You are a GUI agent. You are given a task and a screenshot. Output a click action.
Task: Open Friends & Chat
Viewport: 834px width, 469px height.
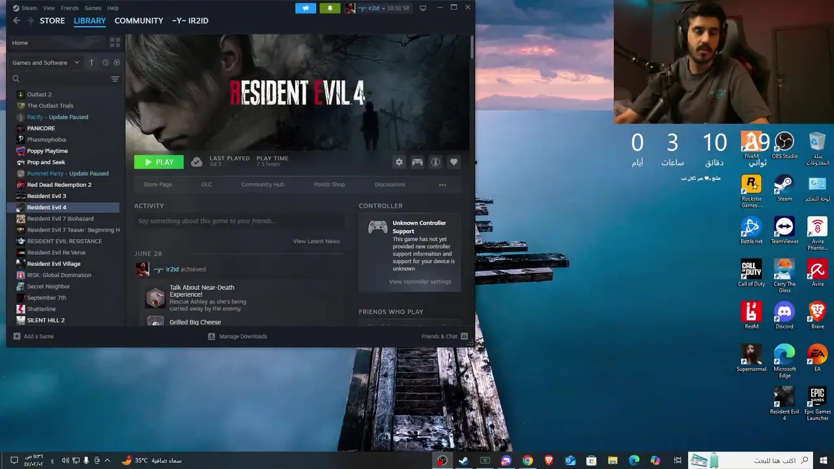pyautogui.click(x=445, y=336)
